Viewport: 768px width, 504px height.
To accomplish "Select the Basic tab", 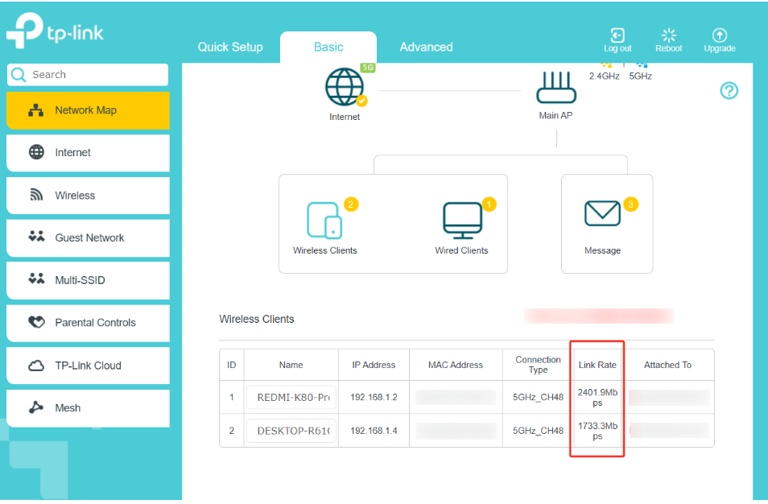I will pos(328,48).
